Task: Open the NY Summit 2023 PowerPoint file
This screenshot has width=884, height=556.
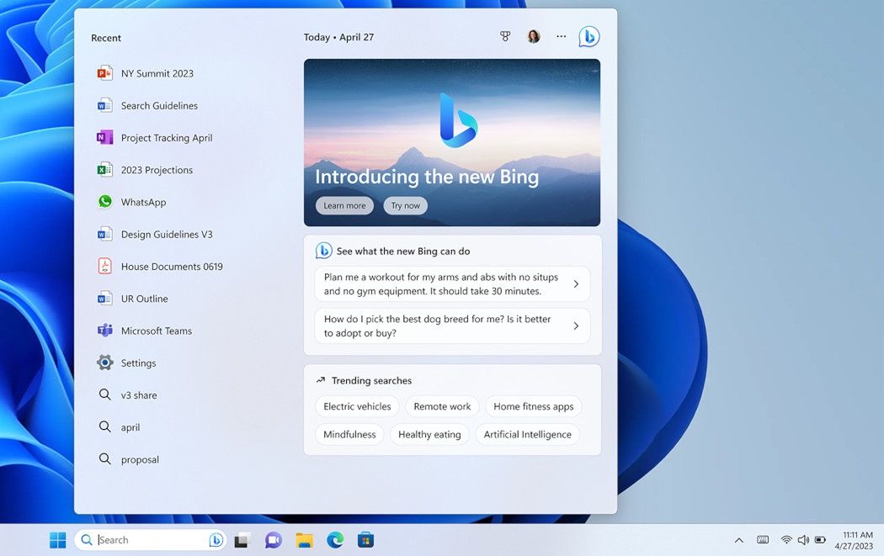Action: coord(146,73)
